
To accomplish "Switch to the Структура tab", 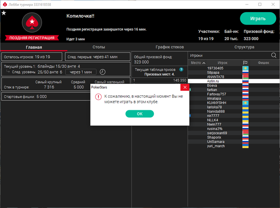I will click(244, 47).
